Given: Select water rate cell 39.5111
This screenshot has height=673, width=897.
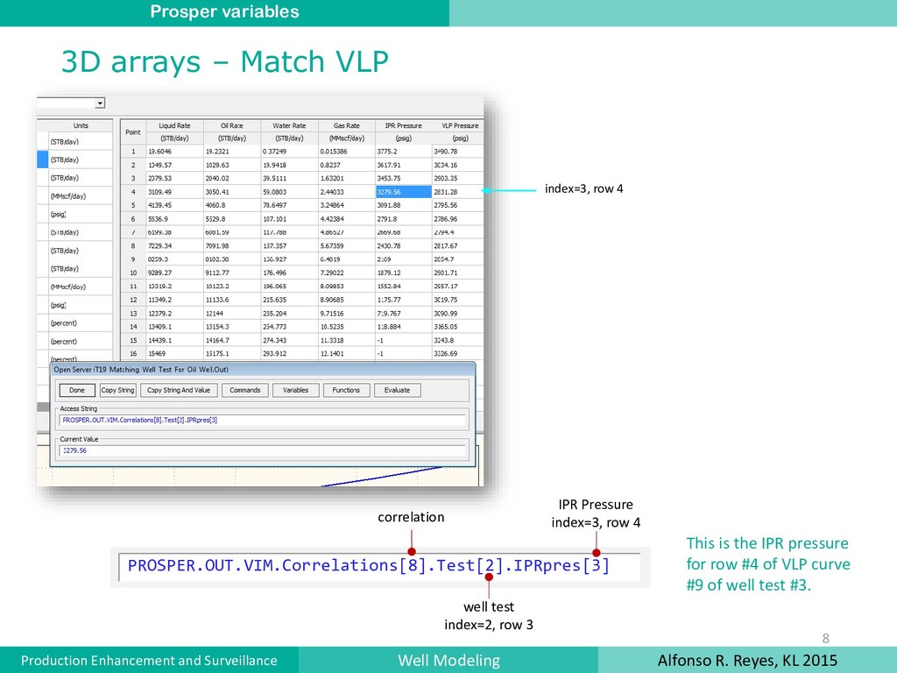Looking at the screenshot, I should click(x=289, y=178).
